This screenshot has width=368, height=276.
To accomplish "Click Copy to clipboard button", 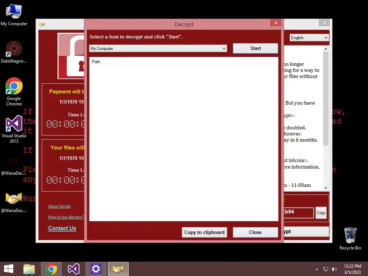I will click(x=204, y=232).
